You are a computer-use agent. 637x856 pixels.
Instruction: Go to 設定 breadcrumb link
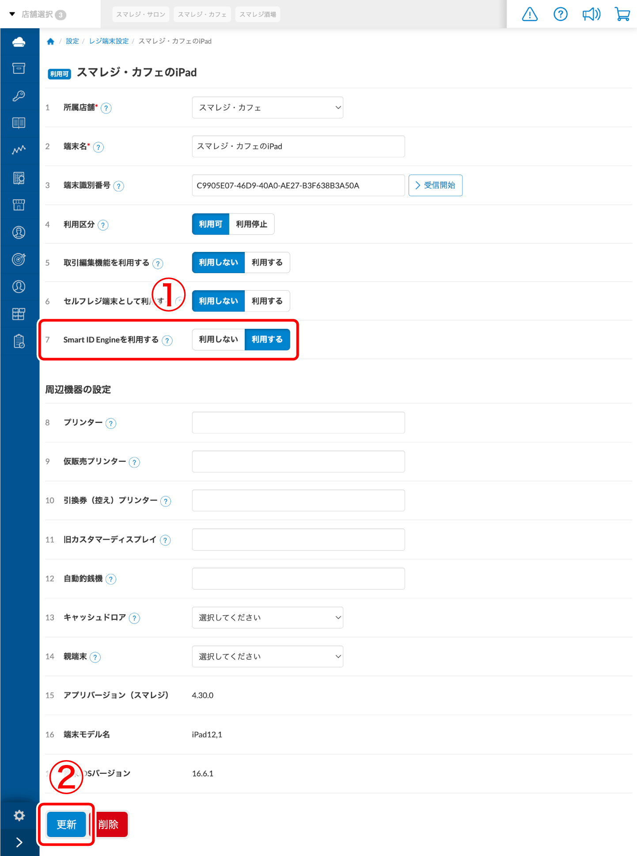tap(72, 41)
